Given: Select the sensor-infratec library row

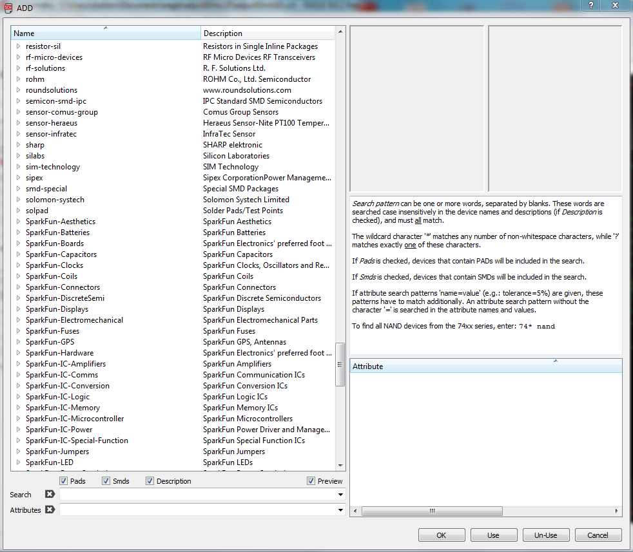Looking at the screenshot, I should (x=173, y=133).
